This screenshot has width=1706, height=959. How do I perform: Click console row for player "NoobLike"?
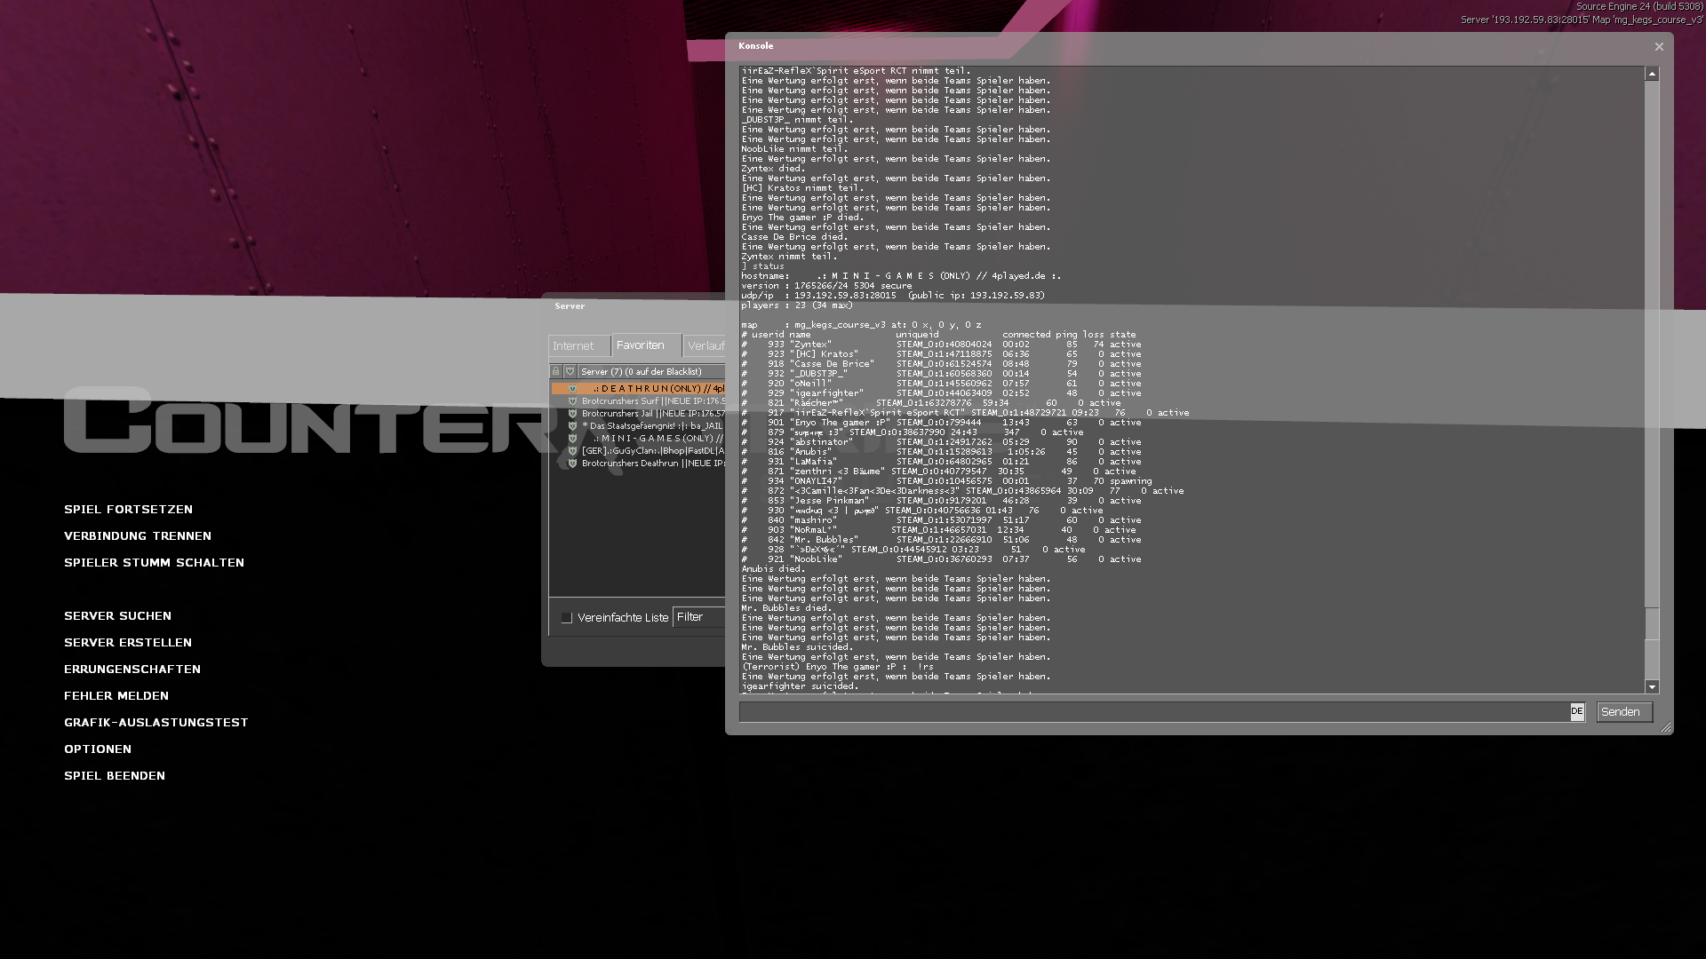tap(942, 559)
